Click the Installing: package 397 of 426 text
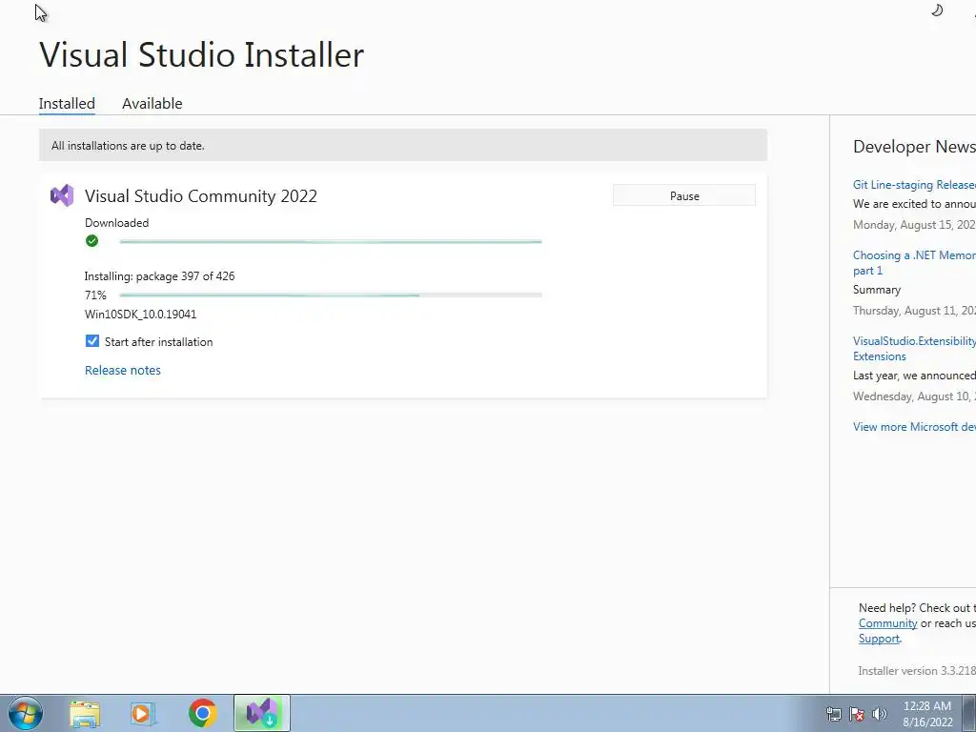Screen dimensions: 976x732 coord(159,275)
